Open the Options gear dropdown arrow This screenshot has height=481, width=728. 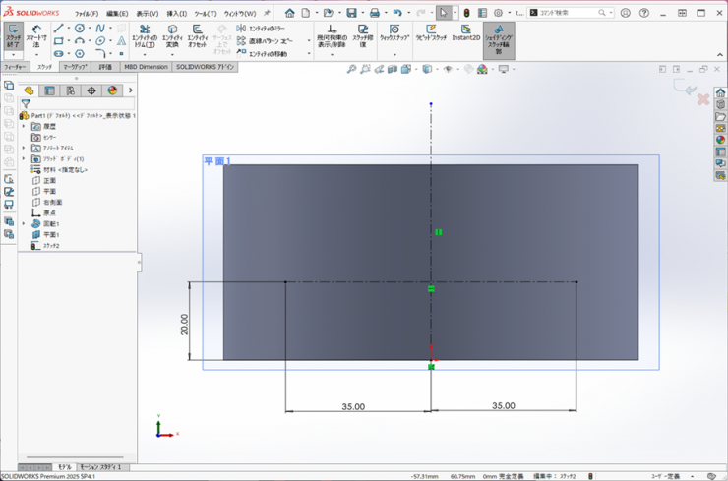[509, 13]
